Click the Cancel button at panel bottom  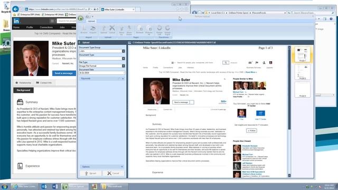[x=114, y=173]
